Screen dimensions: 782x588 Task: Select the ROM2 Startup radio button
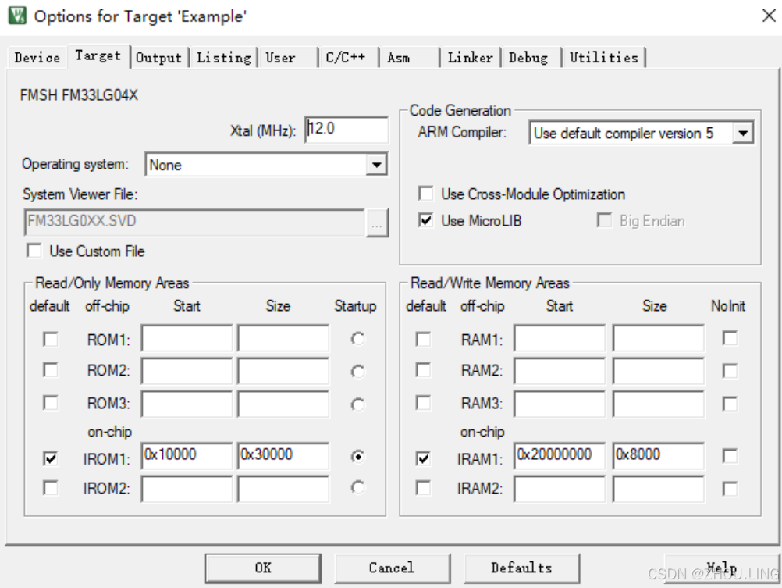(357, 372)
